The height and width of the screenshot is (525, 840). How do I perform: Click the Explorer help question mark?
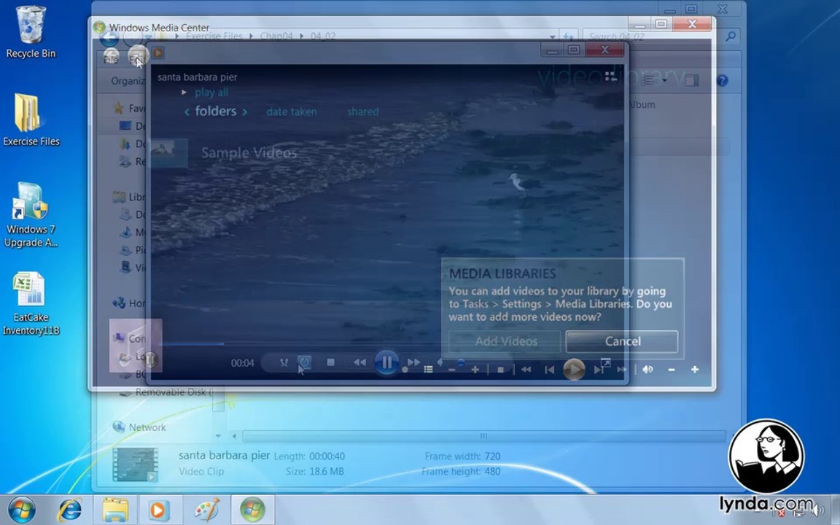(x=722, y=80)
